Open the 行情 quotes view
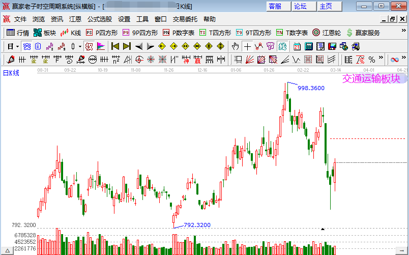The image size is (409, 255). coord(17,33)
